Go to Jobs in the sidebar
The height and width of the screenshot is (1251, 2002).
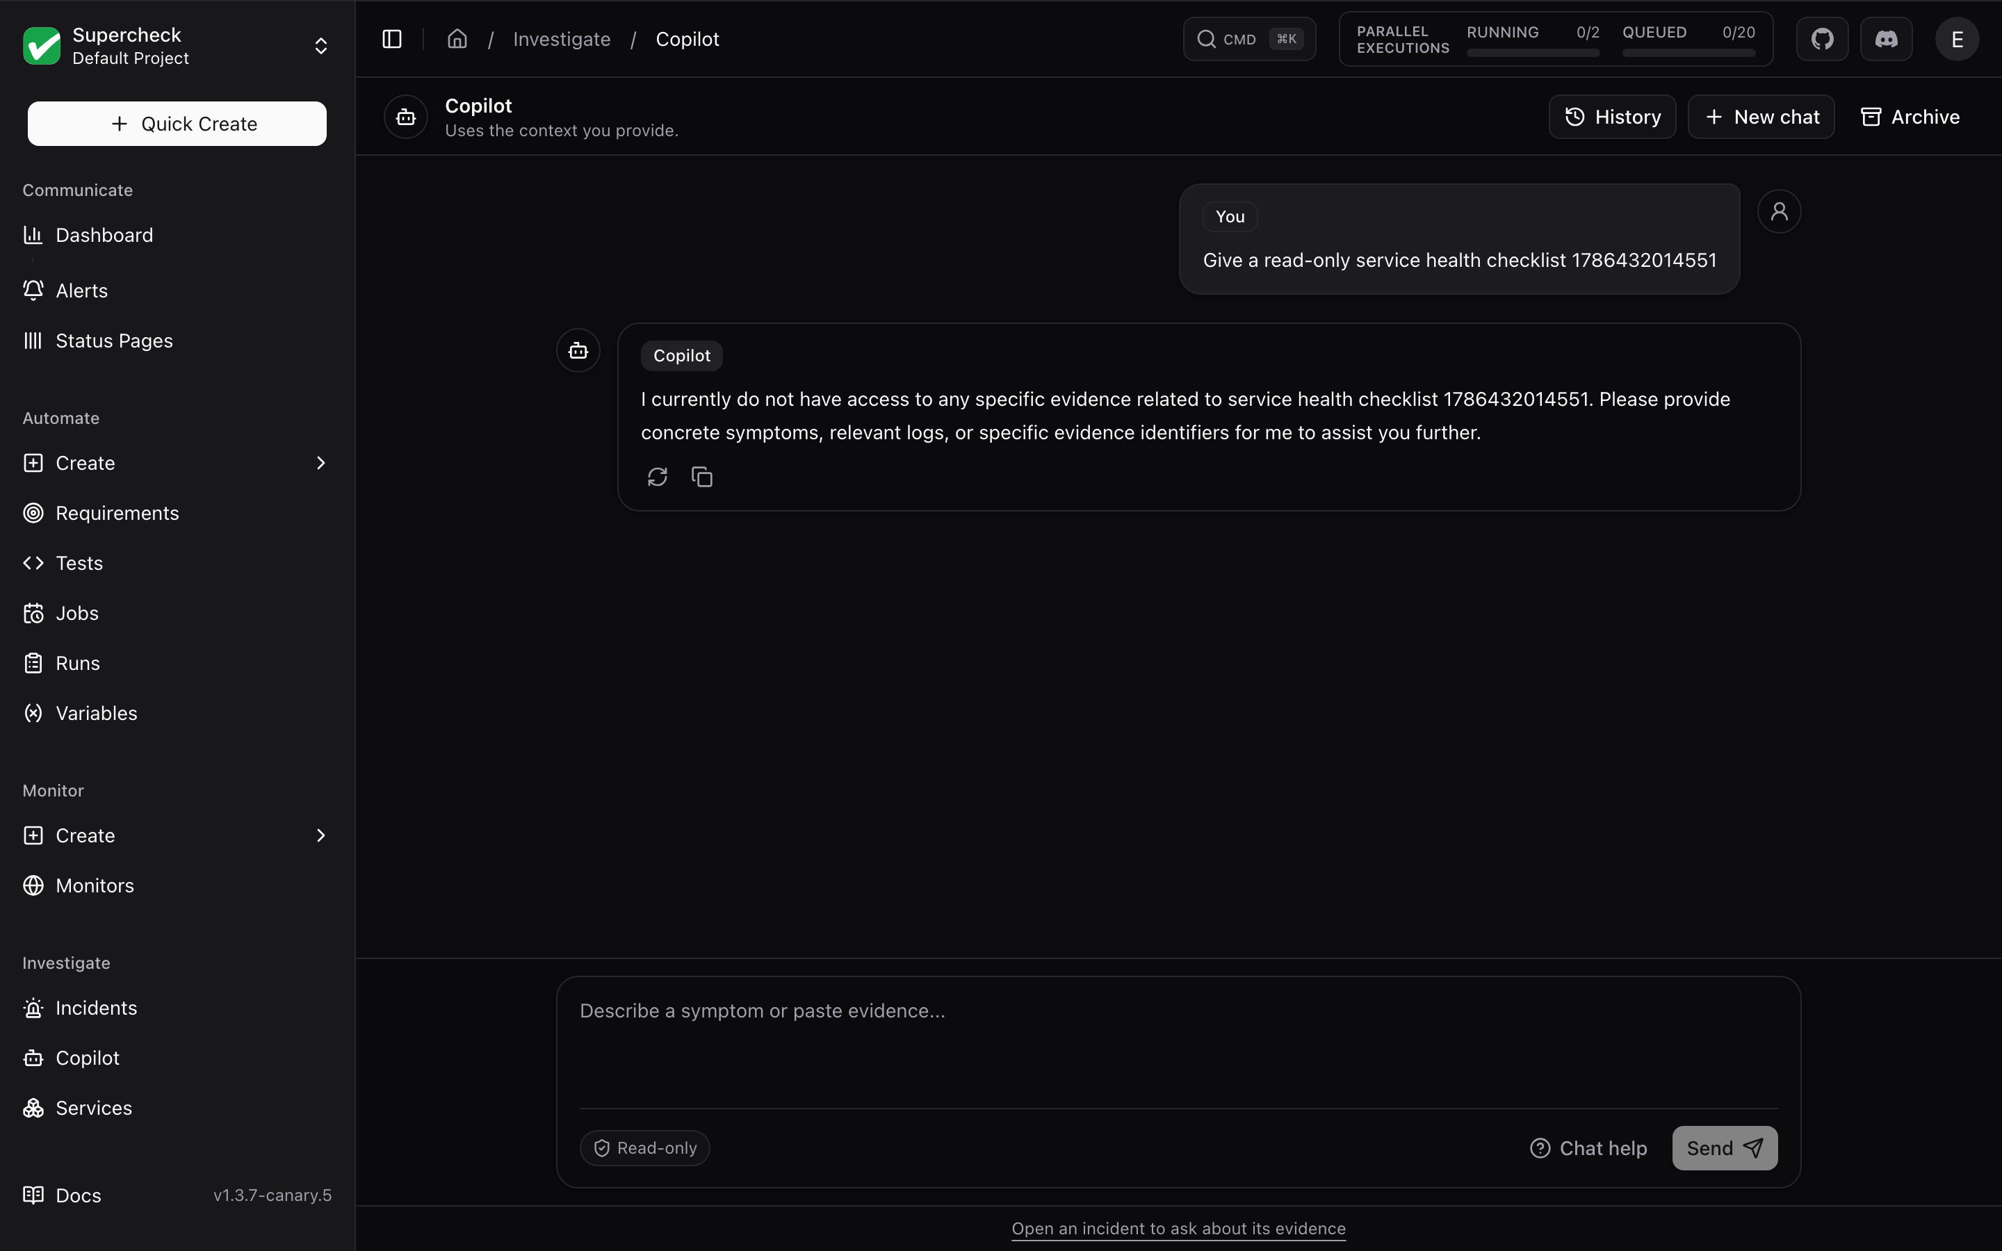tap(177, 613)
